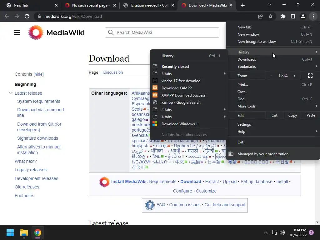The width and height of the screenshot is (320, 240).
Task: Select New Incognito window
Action: pos(273,42)
